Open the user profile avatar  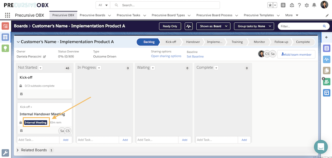pos(324,5)
